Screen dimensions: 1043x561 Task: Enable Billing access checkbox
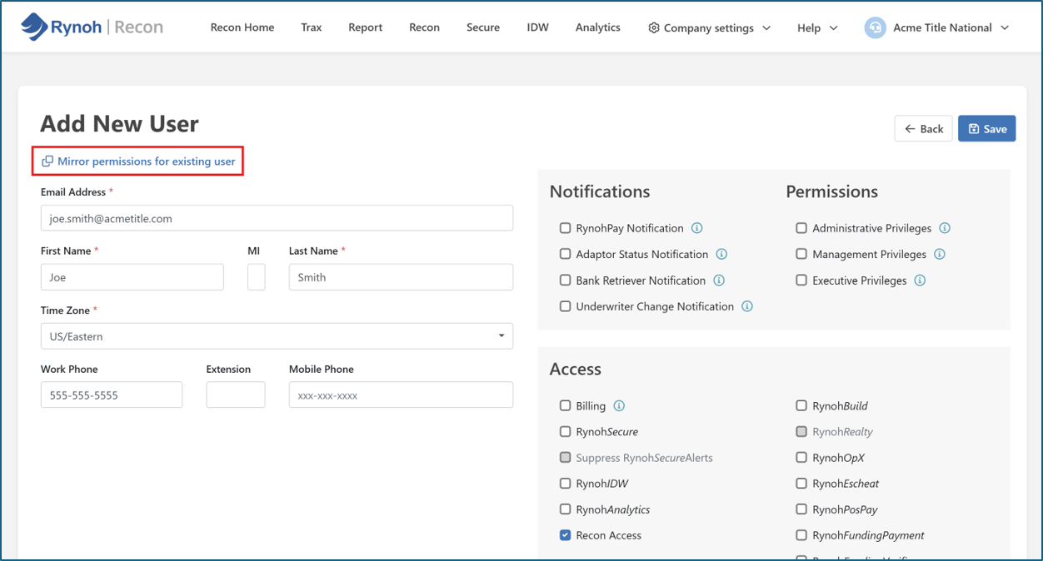(x=566, y=406)
